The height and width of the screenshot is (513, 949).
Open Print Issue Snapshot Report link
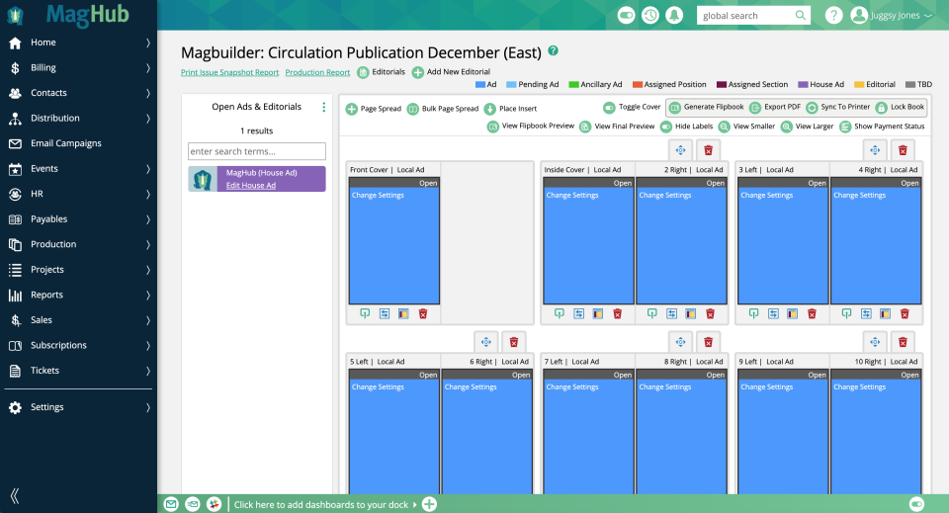[x=230, y=72]
